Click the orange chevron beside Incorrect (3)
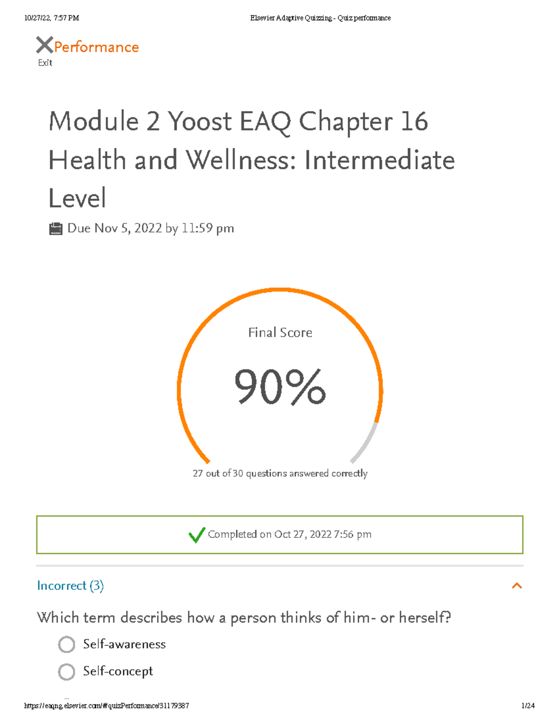 (x=517, y=585)
